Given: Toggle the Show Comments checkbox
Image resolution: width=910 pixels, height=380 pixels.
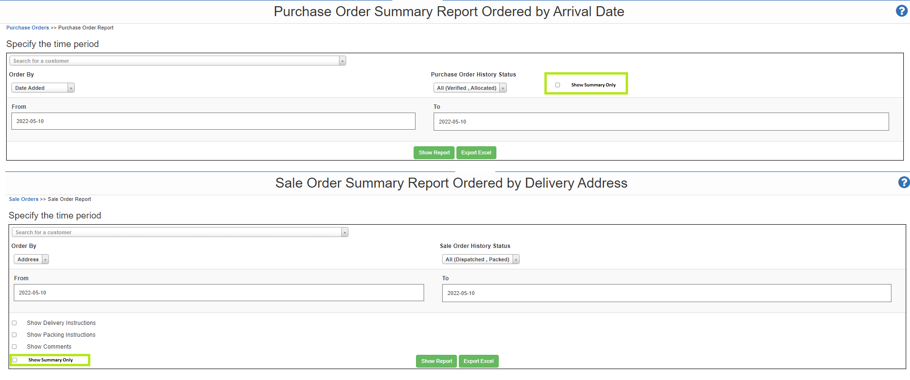Looking at the screenshot, I should (14, 347).
